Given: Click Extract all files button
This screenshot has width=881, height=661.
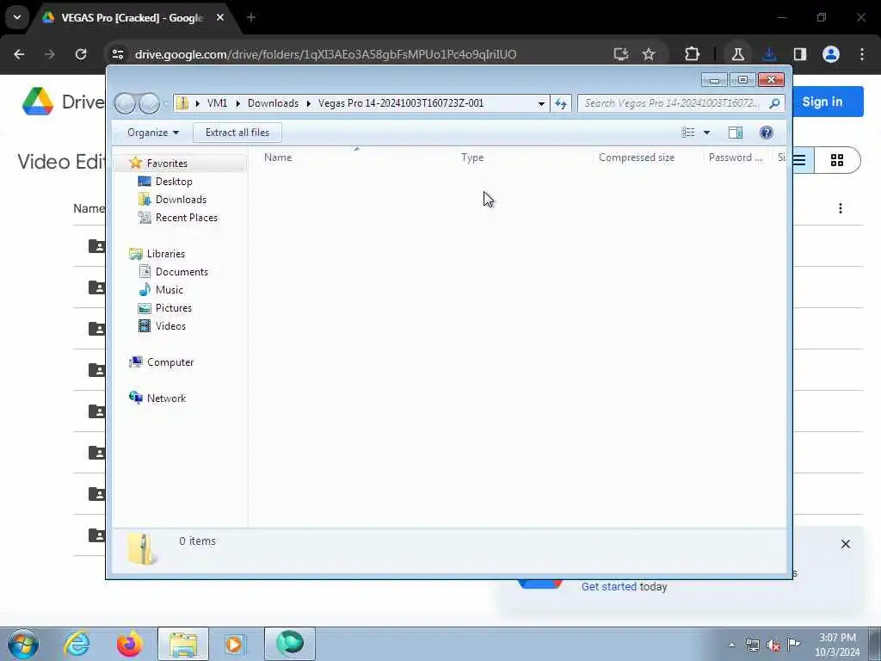Looking at the screenshot, I should pyautogui.click(x=237, y=133).
